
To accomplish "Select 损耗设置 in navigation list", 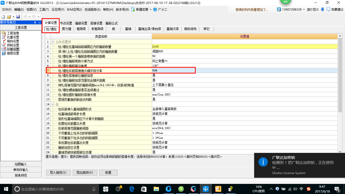I will coord(13,45).
